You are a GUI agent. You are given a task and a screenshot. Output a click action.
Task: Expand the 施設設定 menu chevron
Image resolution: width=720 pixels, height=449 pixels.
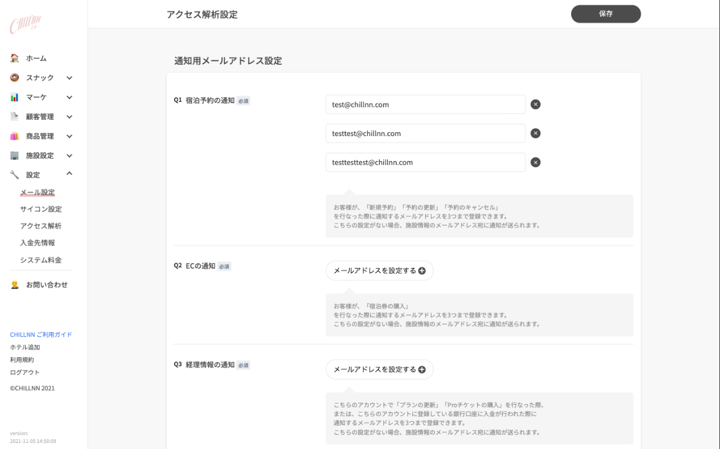tap(70, 156)
